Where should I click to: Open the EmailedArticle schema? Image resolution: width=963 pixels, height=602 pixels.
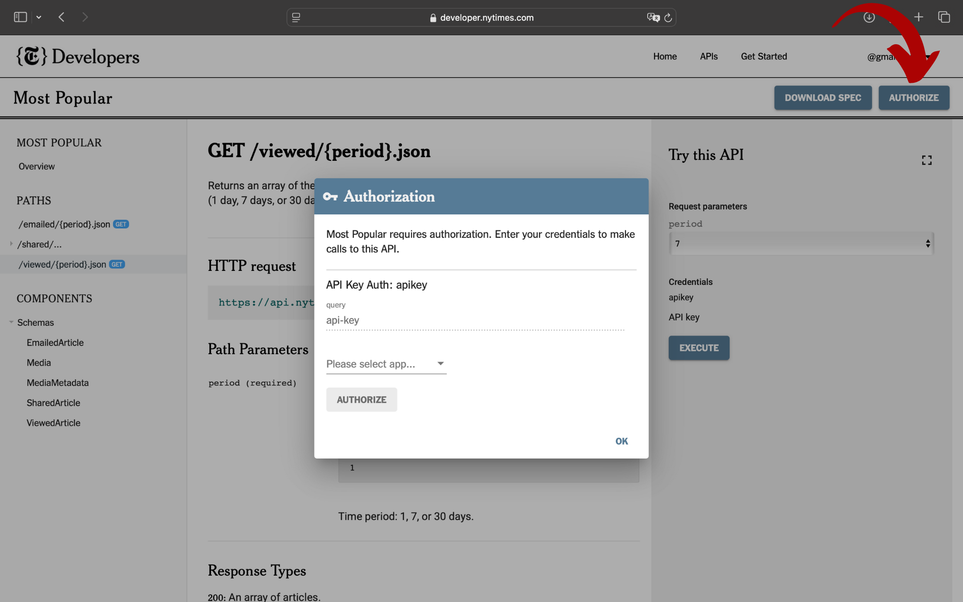click(55, 343)
